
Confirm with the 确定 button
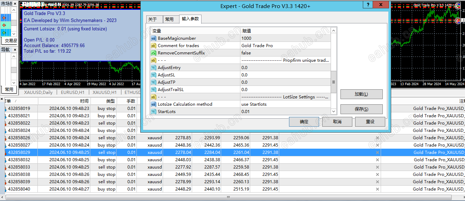[x=304, y=122]
